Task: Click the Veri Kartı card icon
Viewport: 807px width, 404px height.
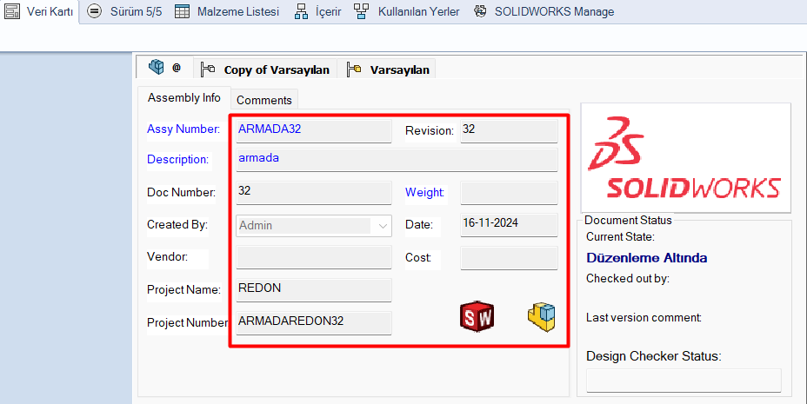Action: (x=12, y=11)
